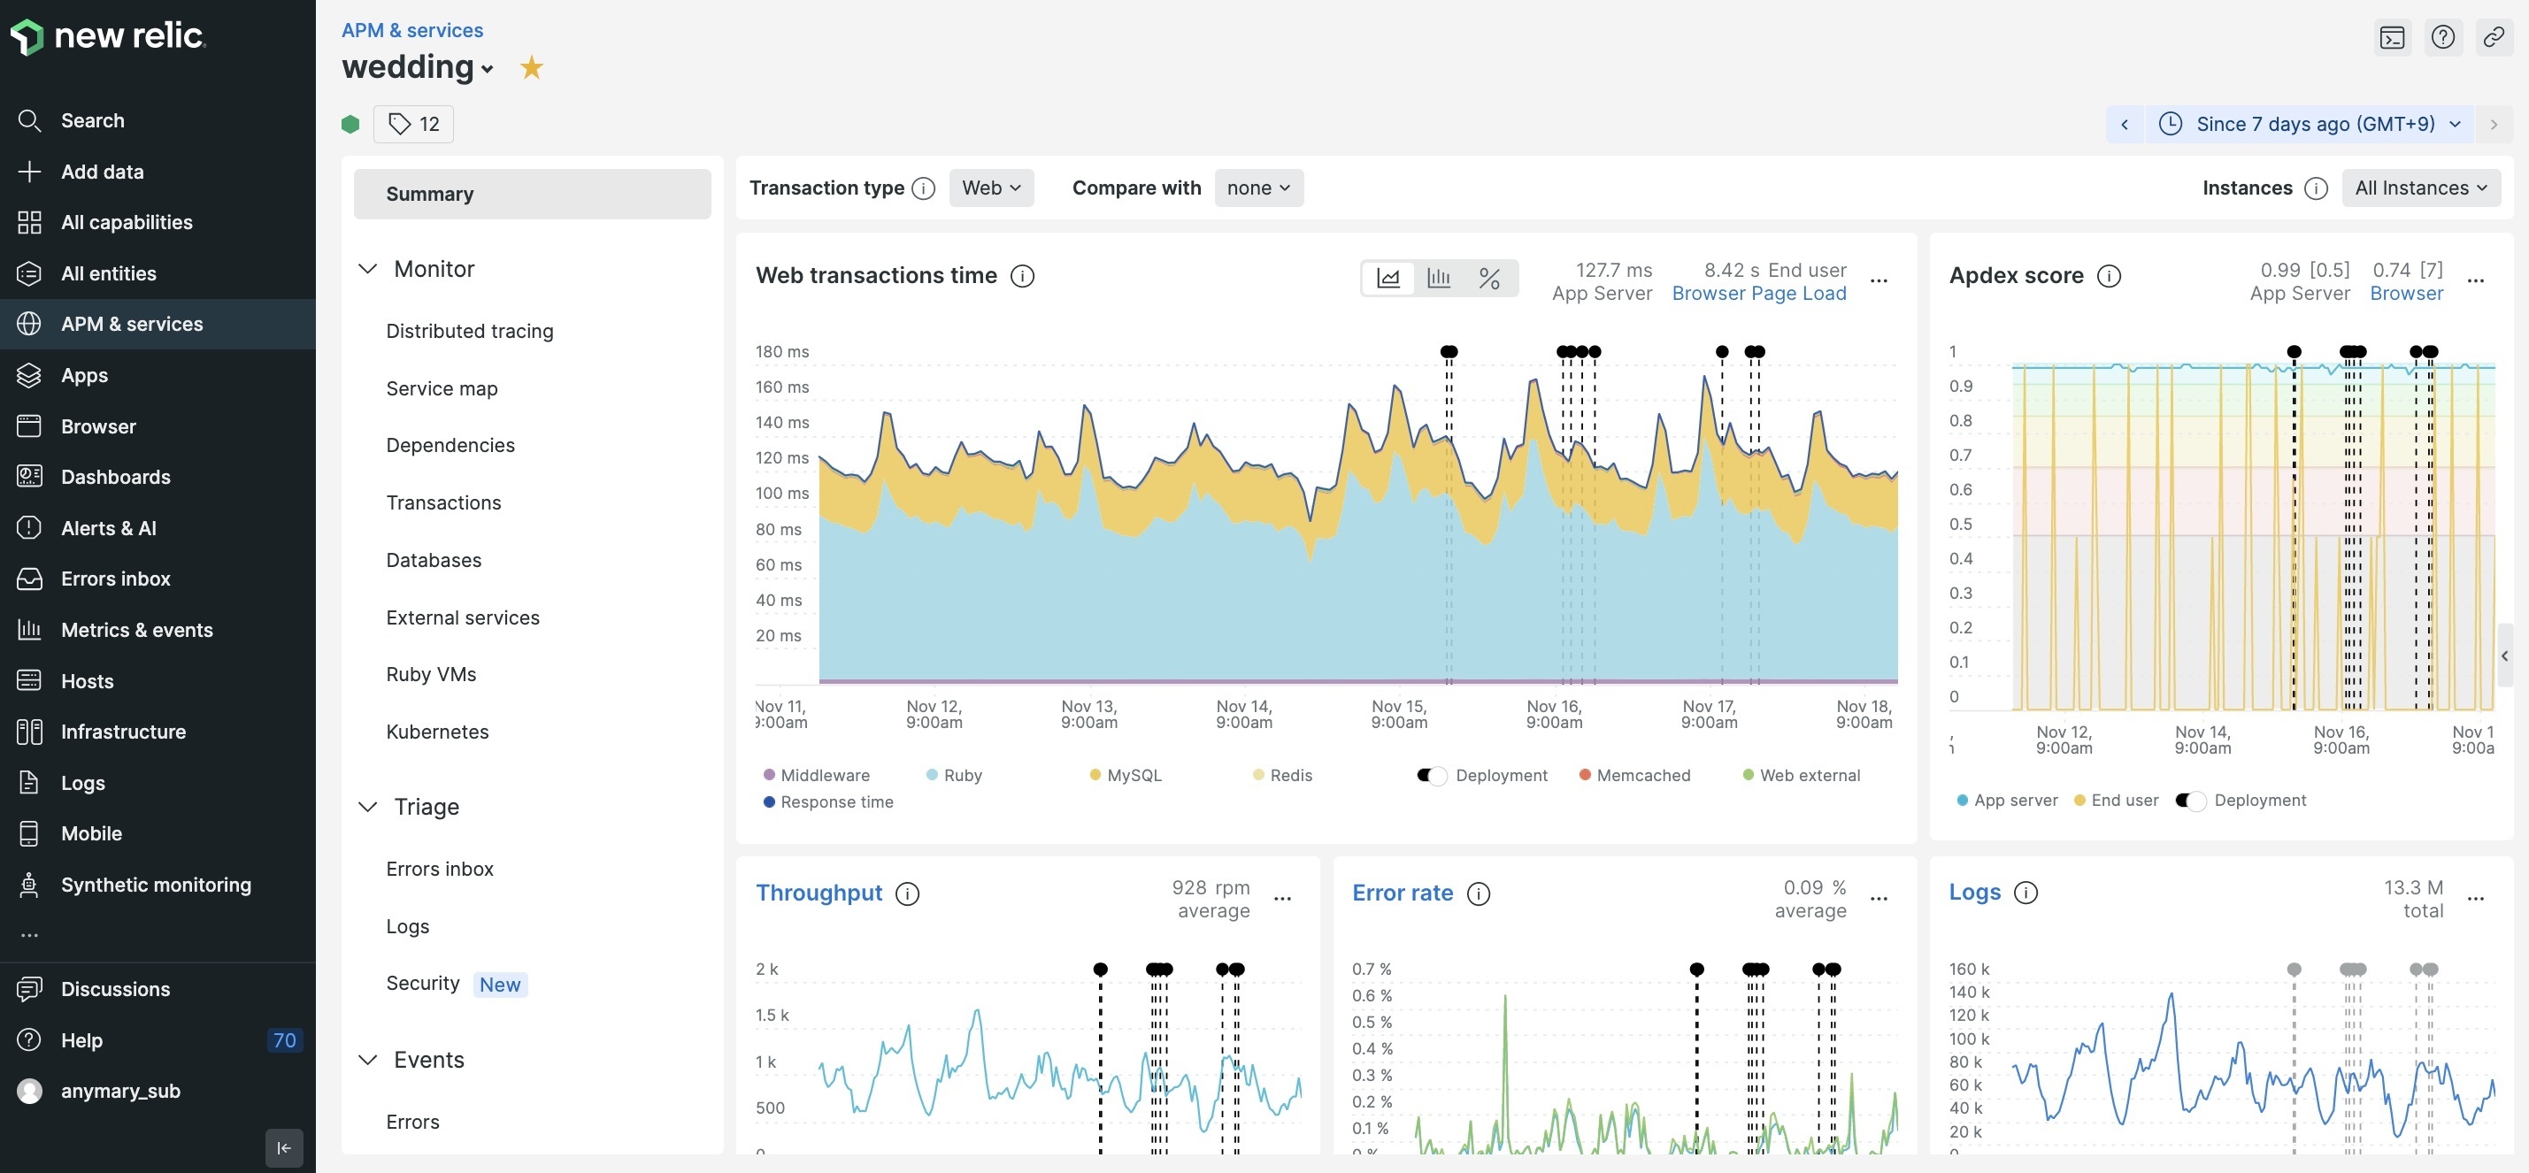This screenshot has height=1173, width=2529.
Task: Open Discussions in the sidebar
Action: 115,990
